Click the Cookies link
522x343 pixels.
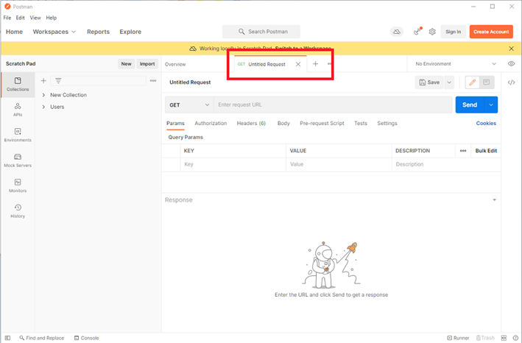point(486,124)
